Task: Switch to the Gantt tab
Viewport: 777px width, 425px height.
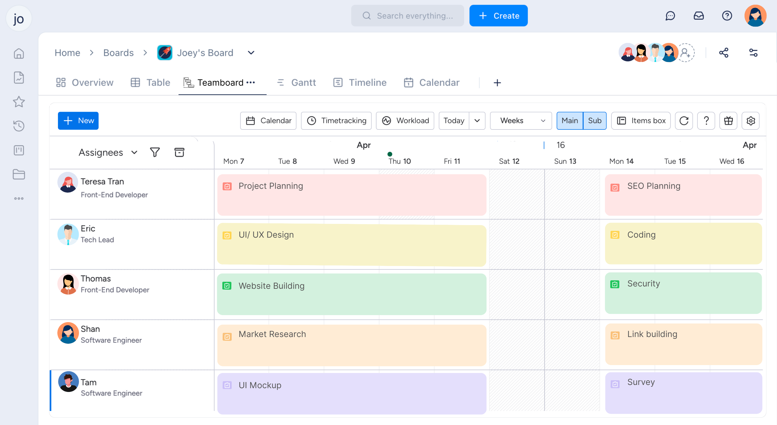Action: pyautogui.click(x=297, y=82)
